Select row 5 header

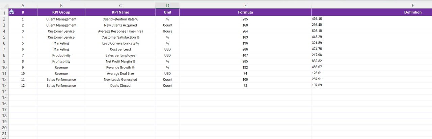pyautogui.click(x=4, y=37)
